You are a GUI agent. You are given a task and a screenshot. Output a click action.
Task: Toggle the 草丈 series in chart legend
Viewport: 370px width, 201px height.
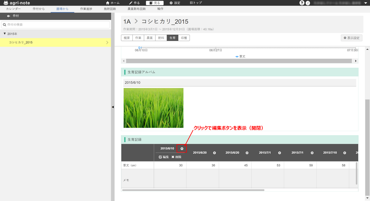[240, 57]
